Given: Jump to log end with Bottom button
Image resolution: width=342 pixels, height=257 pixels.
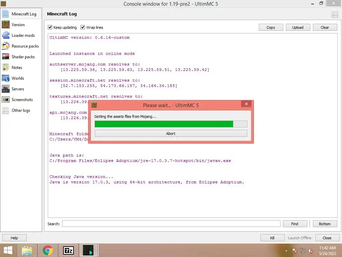Looking at the screenshot, I should pyautogui.click(x=325, y=224).
